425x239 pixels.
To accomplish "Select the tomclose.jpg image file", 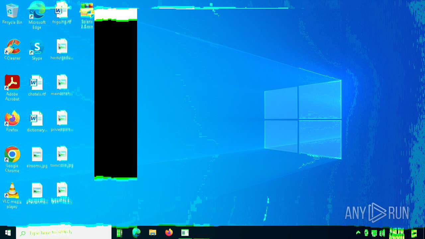I will click(62, 157).
